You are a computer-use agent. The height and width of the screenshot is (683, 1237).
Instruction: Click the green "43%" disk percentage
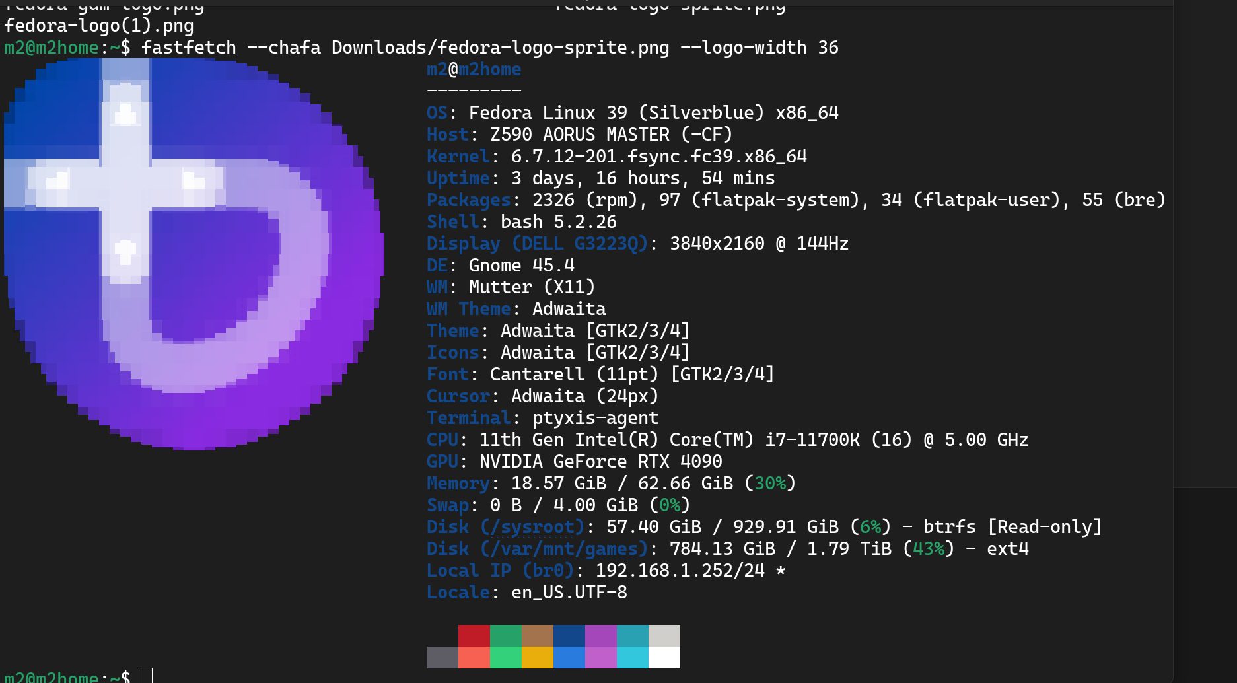[929, 549]
